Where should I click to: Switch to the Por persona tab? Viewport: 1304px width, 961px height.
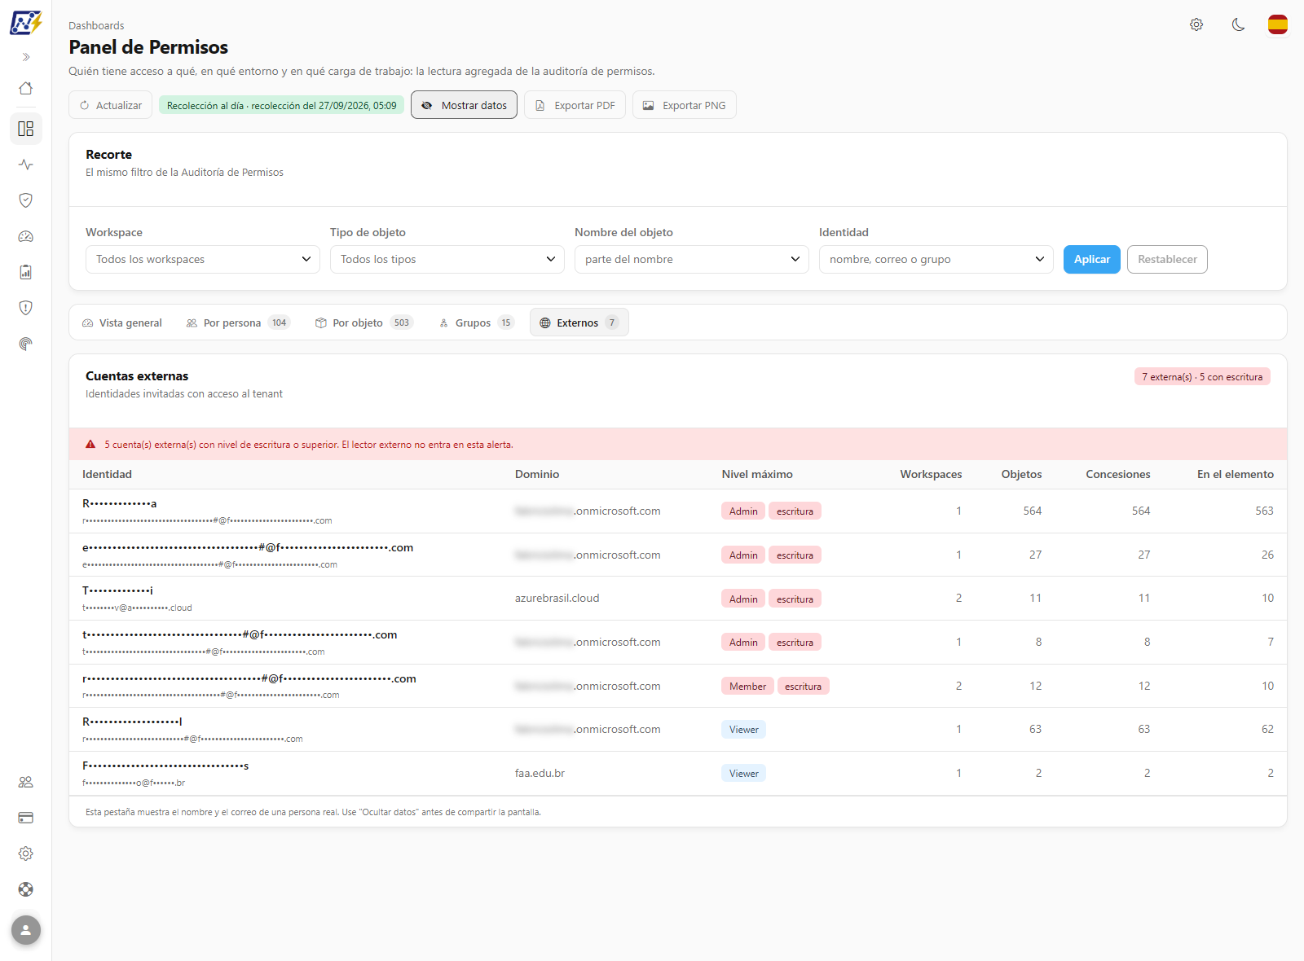237,323
